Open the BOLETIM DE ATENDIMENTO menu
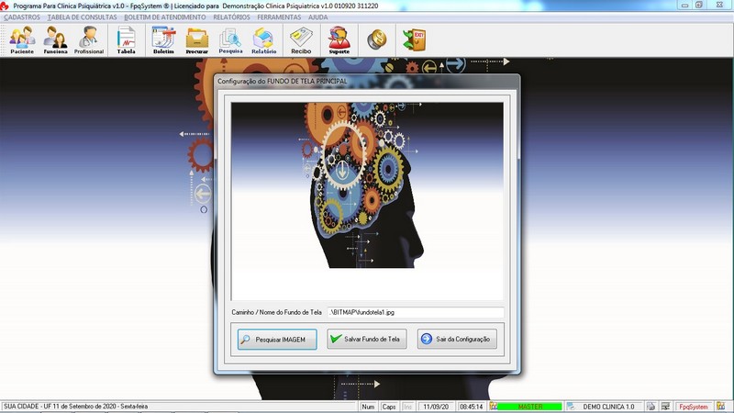This screenshot has width=734, height=413. coord(165,17)
